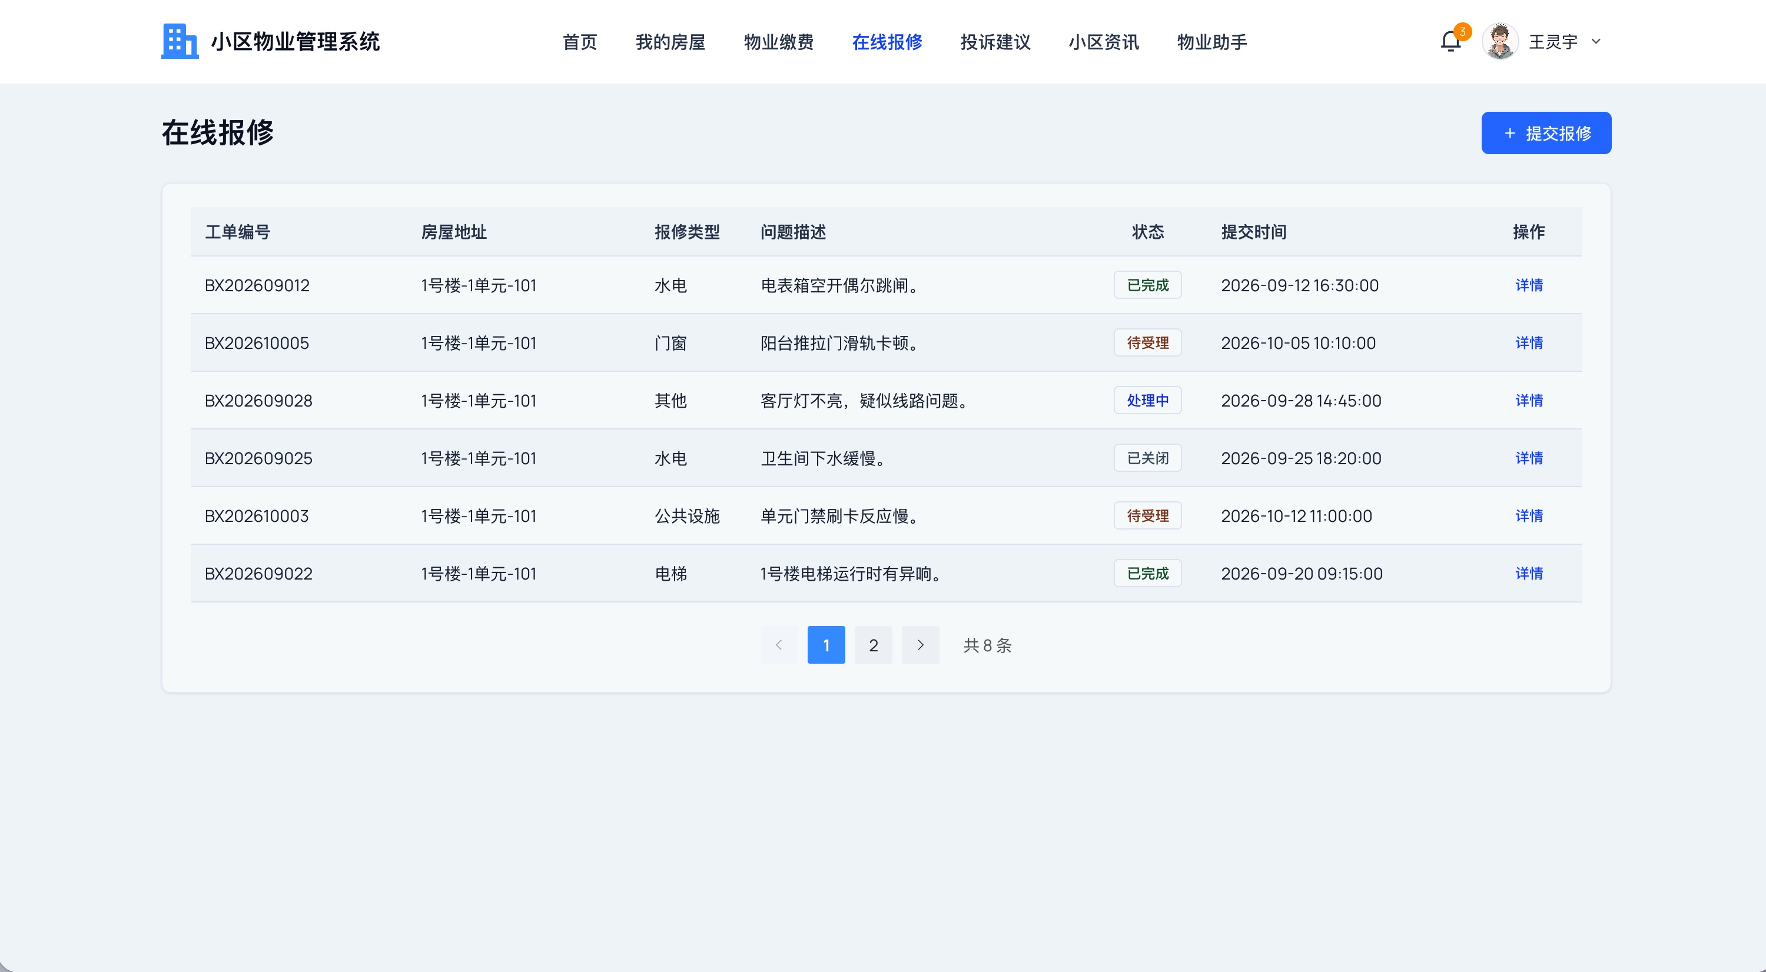Click the building logo icon
This screenshot has width=1766, height=972.
tap(180, 41)
